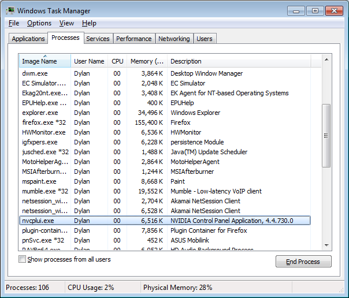This screenshot has height=298, width=349.
Task: Sort by Description column header
Action: pyautogui.click(x=239, y=61)
